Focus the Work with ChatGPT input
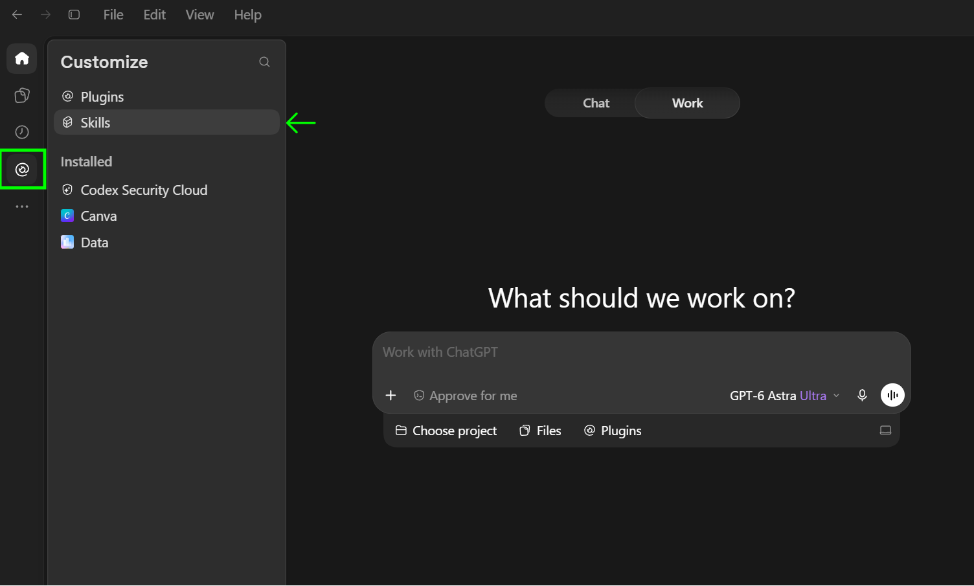The image size is (974, 586). (641, 353)
